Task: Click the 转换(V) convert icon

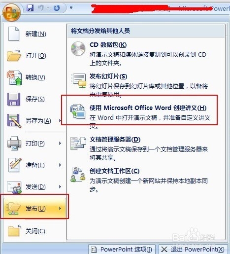Action: tap(14, 77)
